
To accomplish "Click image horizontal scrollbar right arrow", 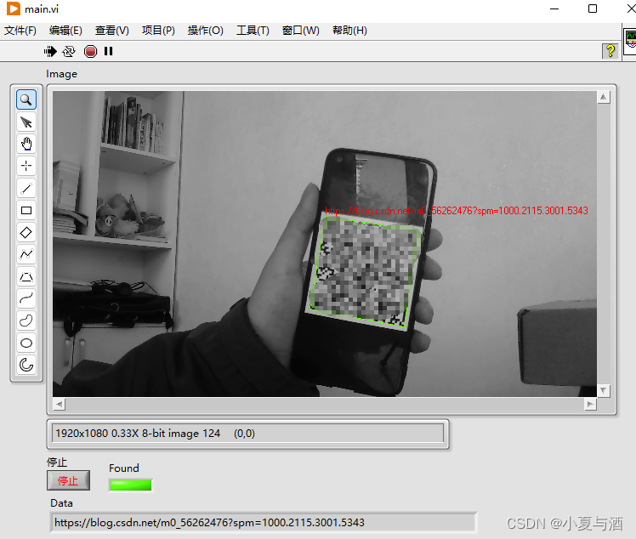I will (x=590, y=404).
